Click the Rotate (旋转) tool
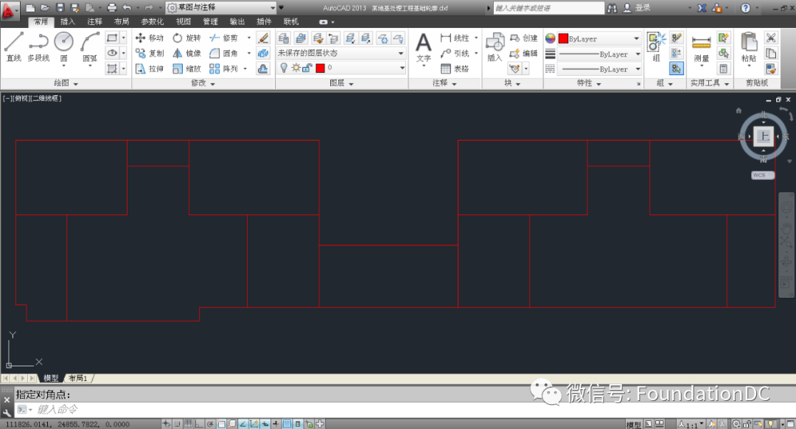This screenshot has height=429, width=796. (186, 38)
